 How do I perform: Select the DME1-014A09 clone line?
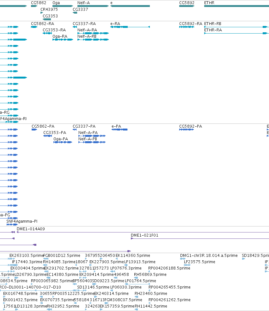click(143, 232)
